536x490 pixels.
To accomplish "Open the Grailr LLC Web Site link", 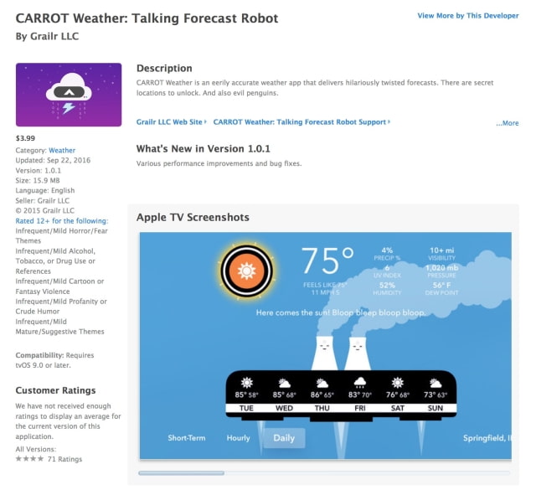I will (x=170, y=122).
